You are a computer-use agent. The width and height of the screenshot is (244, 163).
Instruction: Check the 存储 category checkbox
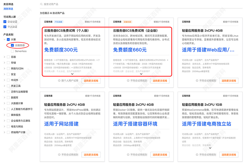[8, 63]
